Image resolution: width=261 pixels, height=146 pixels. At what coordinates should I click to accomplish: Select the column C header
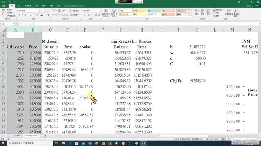(x=50, y=30)
